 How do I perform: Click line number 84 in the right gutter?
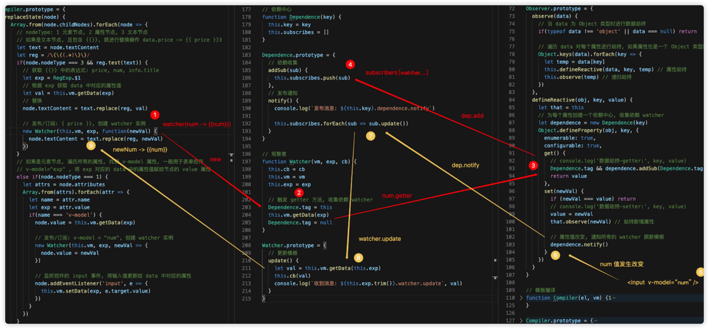(511, 100)
